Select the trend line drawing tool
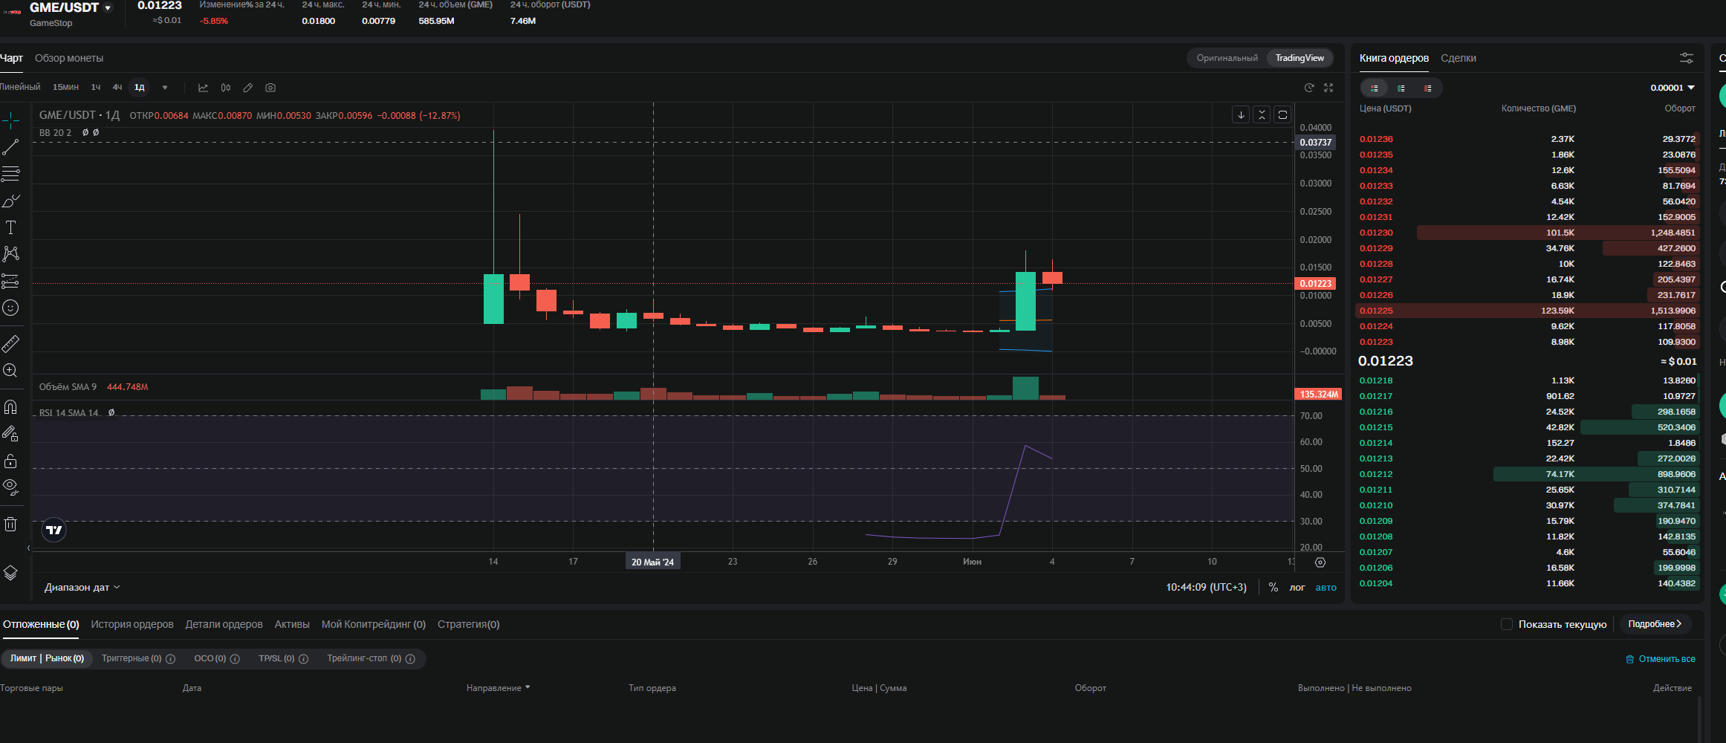 pos(10,146)
